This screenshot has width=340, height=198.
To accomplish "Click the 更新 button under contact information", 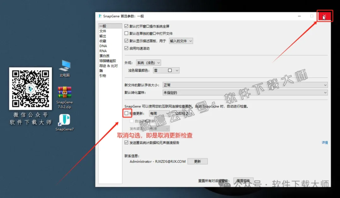I will coord(198,161).
